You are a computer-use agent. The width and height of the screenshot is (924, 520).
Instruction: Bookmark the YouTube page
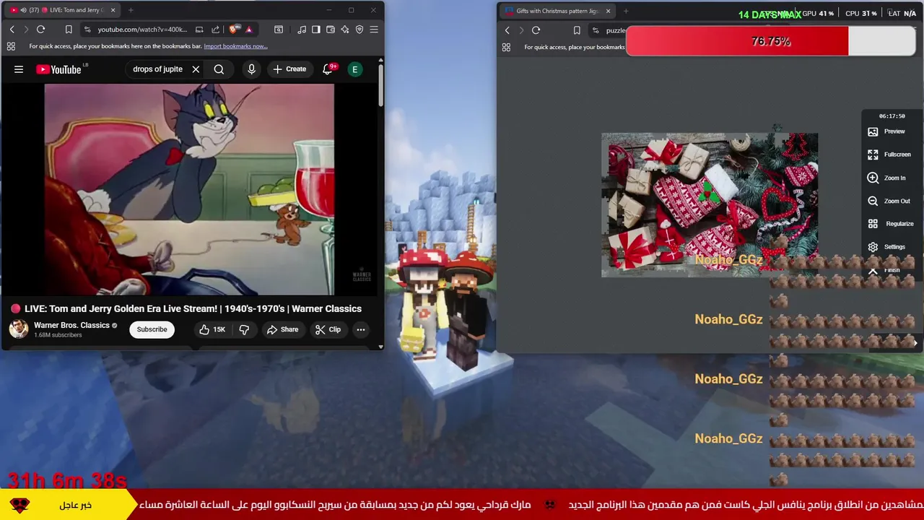pyautogui.click(x=69, y=30)
